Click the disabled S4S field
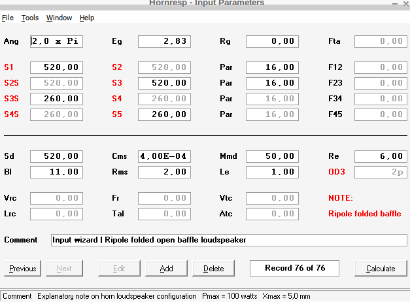410x302 pixels. (56, 114)
